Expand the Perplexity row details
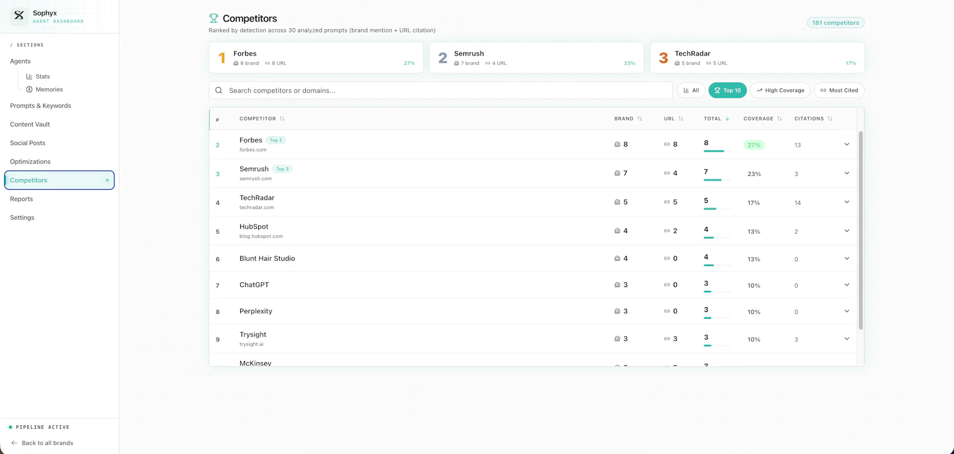The width and height of the screenshot is (954, 454). pyautogui.click(x=847, y=311)
